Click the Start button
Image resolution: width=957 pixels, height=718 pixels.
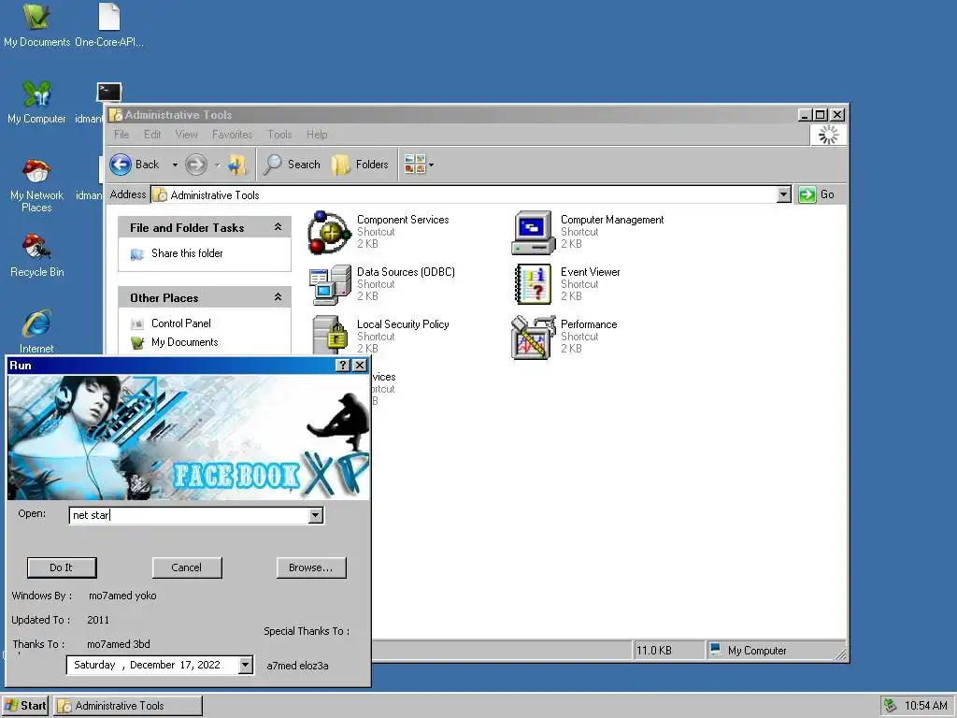pyautogui.click(x=25, y=705)
